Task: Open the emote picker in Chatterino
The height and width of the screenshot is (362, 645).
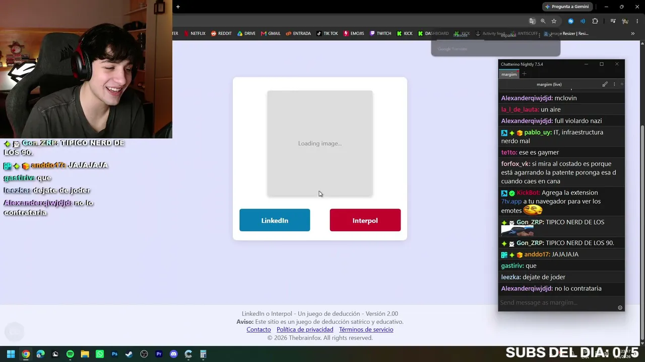Action: (x=620, y=308)
